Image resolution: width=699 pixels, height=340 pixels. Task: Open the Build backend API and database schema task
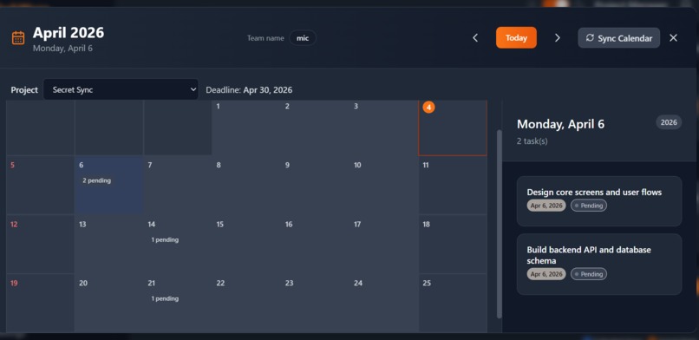coord(599,265)
